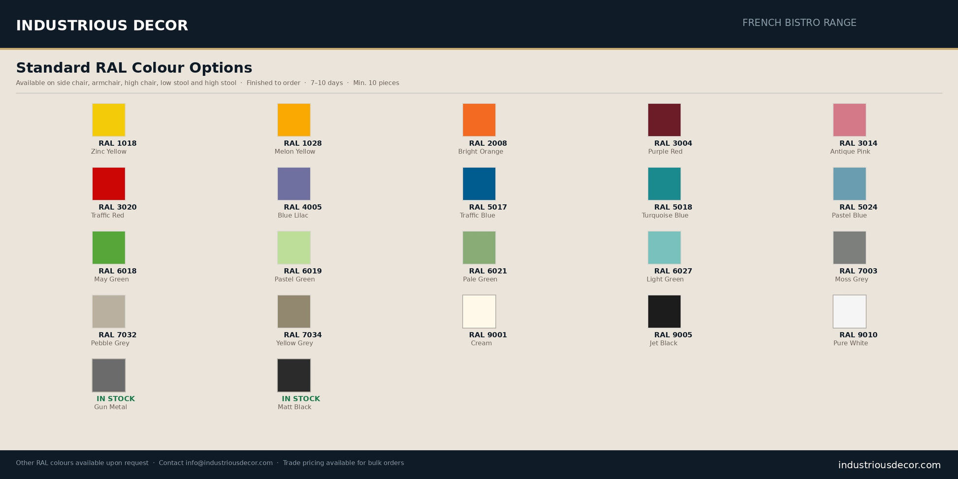Screen dimensions: 958x479
Task: Click the RAL 3020 Traffic Red swatch
Action: coord(109,184)
